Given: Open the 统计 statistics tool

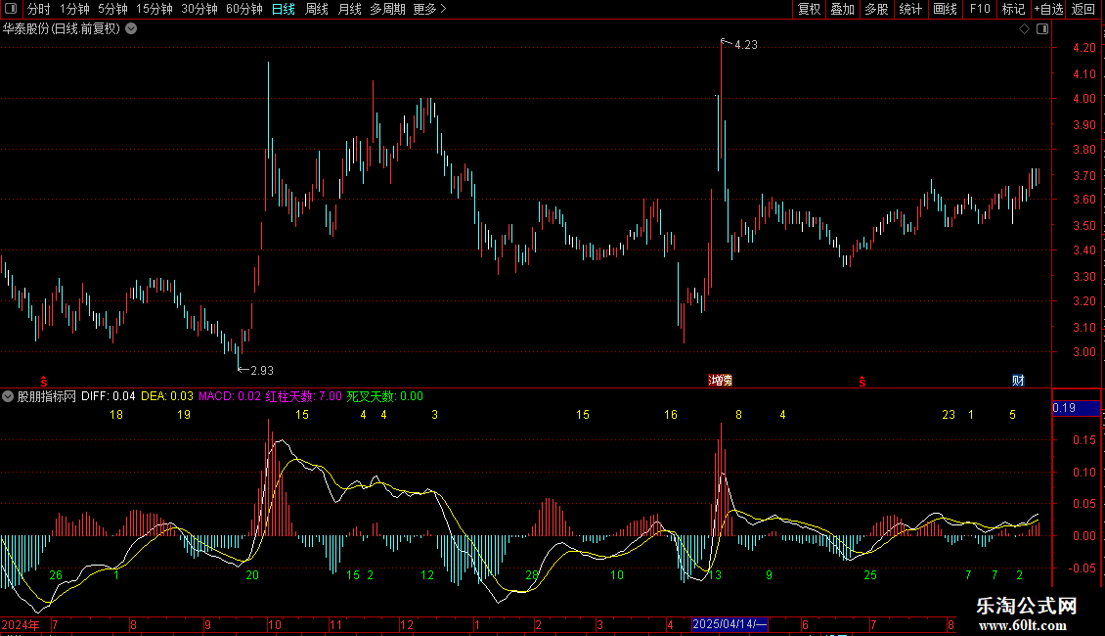Looking at the screenshot, I should point(910,9).
